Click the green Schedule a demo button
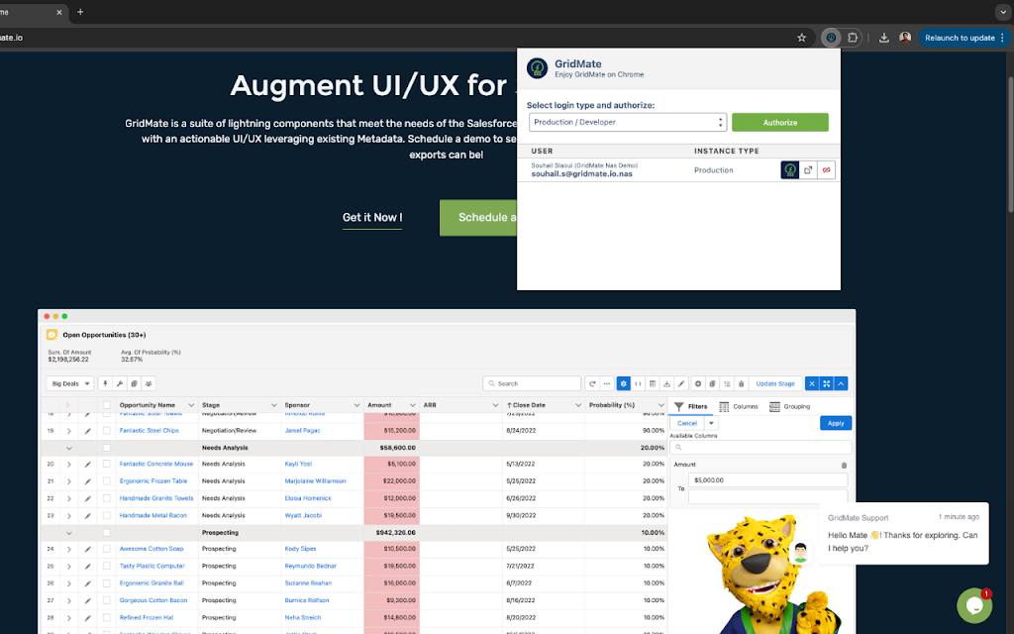 point(478,217)
